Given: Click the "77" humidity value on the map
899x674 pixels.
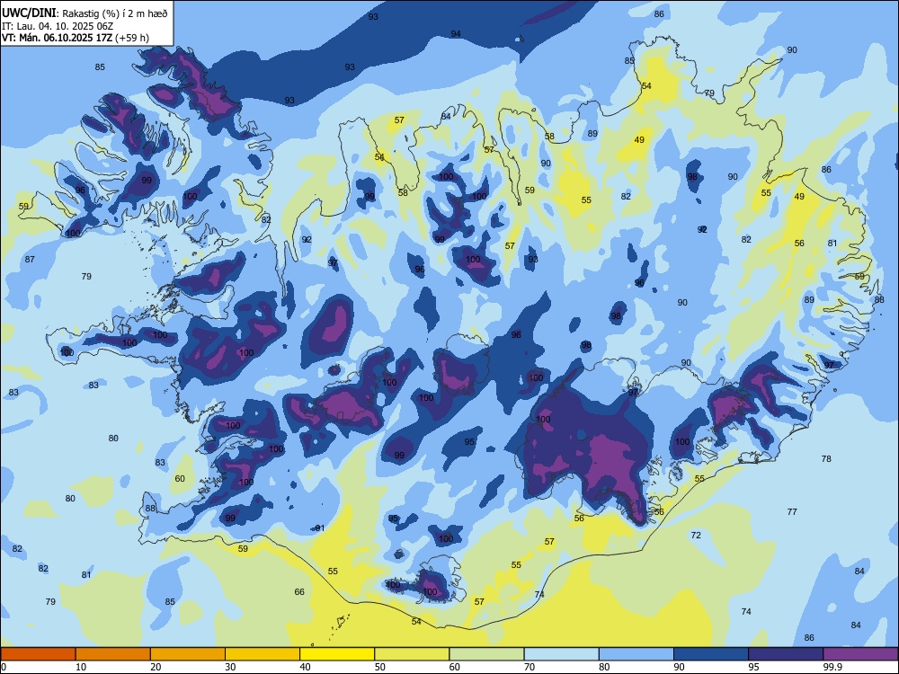Looking at the screenshot, I should coord(792,511).
